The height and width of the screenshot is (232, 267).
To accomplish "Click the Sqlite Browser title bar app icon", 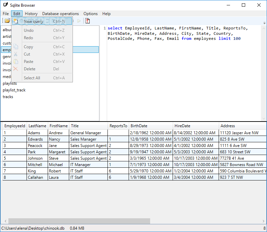I will [6, 5].
